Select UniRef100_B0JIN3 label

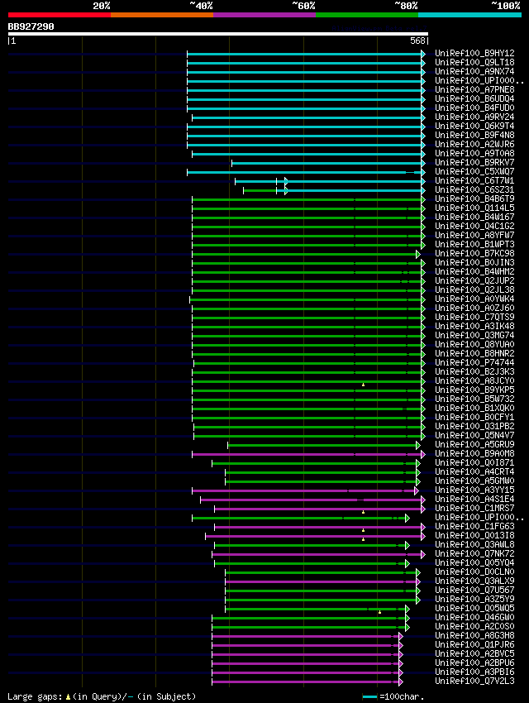pos(474,262)
